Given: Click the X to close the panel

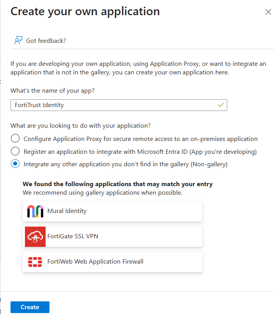Looking at the screenshot, I should click(268, 12).
